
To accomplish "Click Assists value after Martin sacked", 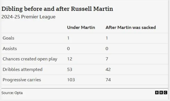I will pos(107,49).
